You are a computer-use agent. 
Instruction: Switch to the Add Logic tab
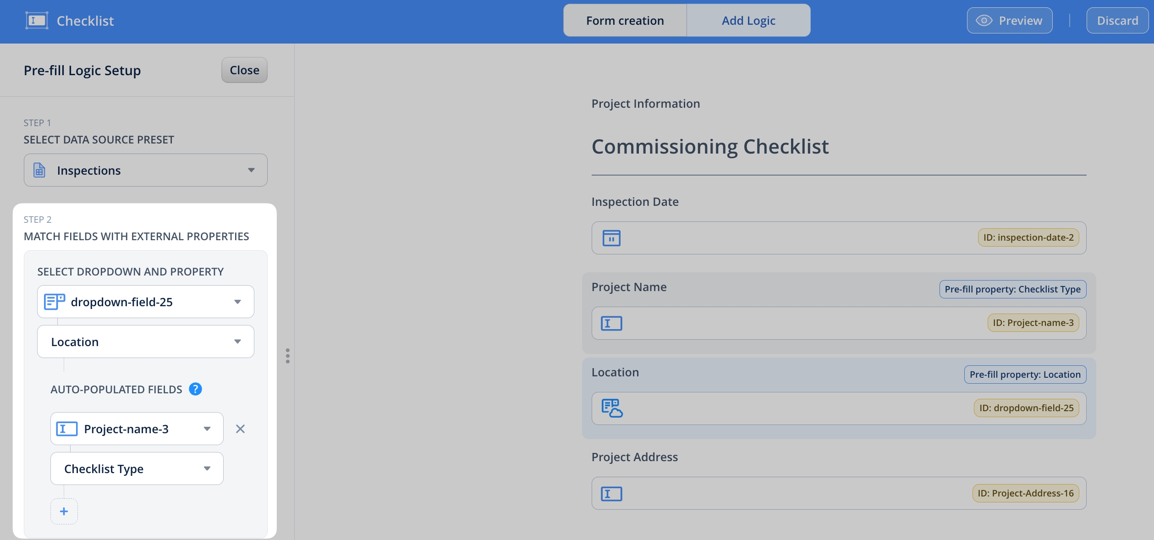748,21
